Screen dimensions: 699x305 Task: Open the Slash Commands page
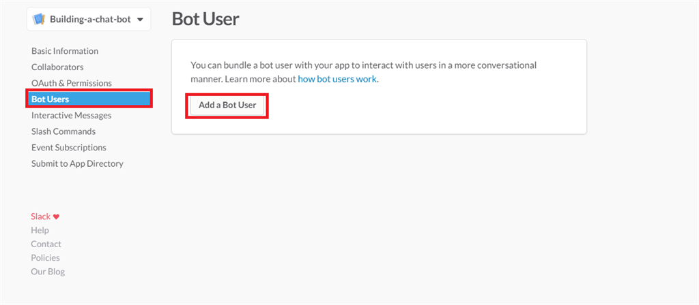(63, 131)
